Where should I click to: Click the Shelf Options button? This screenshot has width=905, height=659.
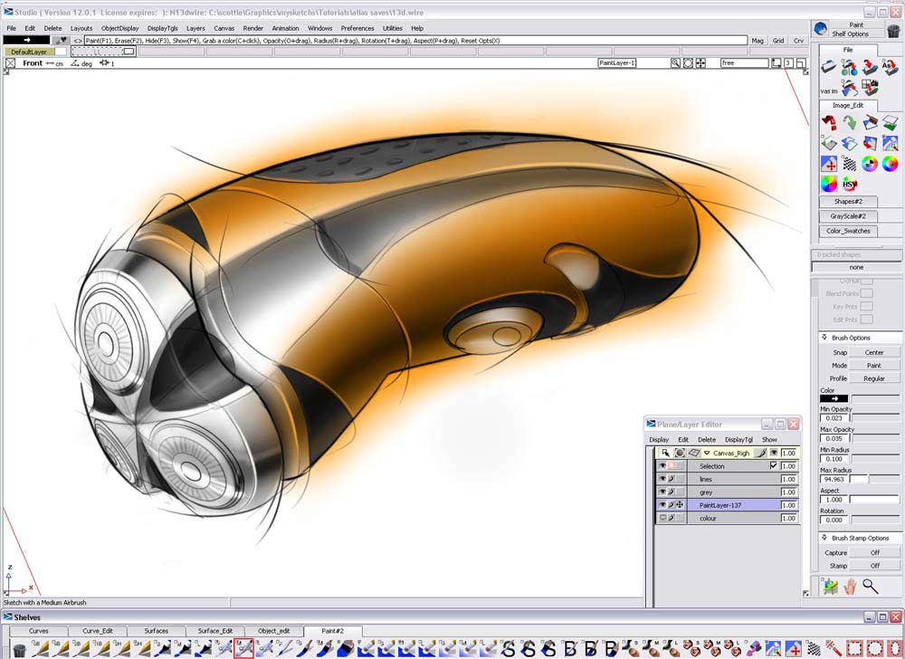click(x=850, y=34)
